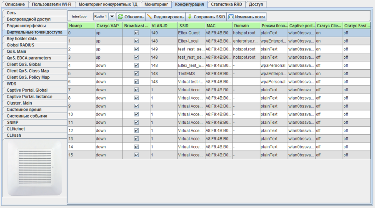Toggle Broadcast checkbox for row 4
Viewport: 375px width, 208px height.
click(x=136, y=65)
